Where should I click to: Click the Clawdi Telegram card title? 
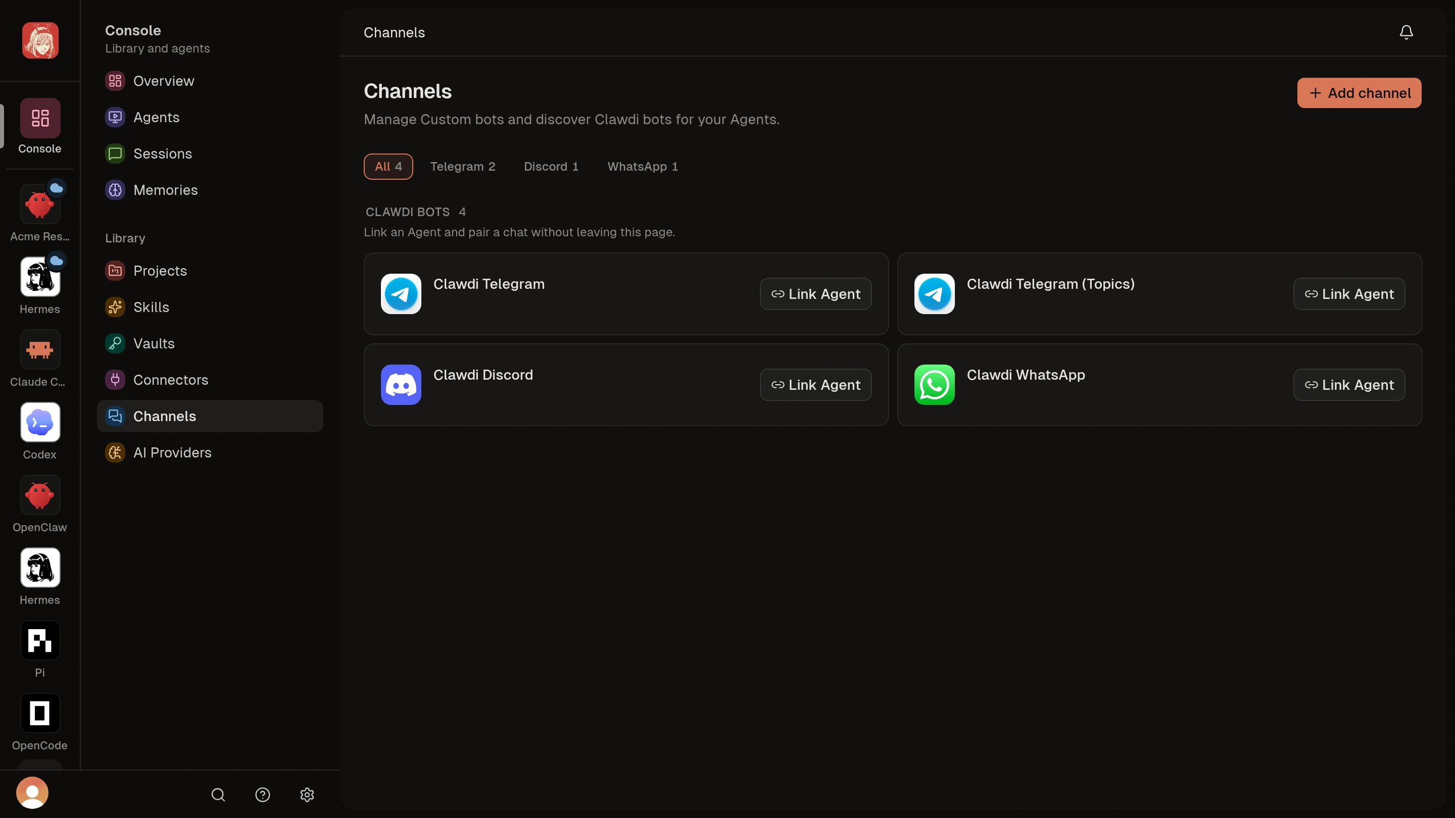click(489, 284)
